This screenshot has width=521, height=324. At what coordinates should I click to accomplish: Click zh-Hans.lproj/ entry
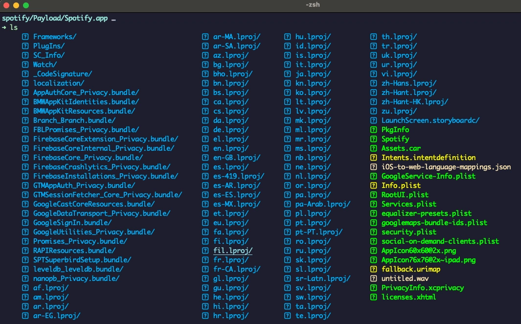[x=409, y=83]
